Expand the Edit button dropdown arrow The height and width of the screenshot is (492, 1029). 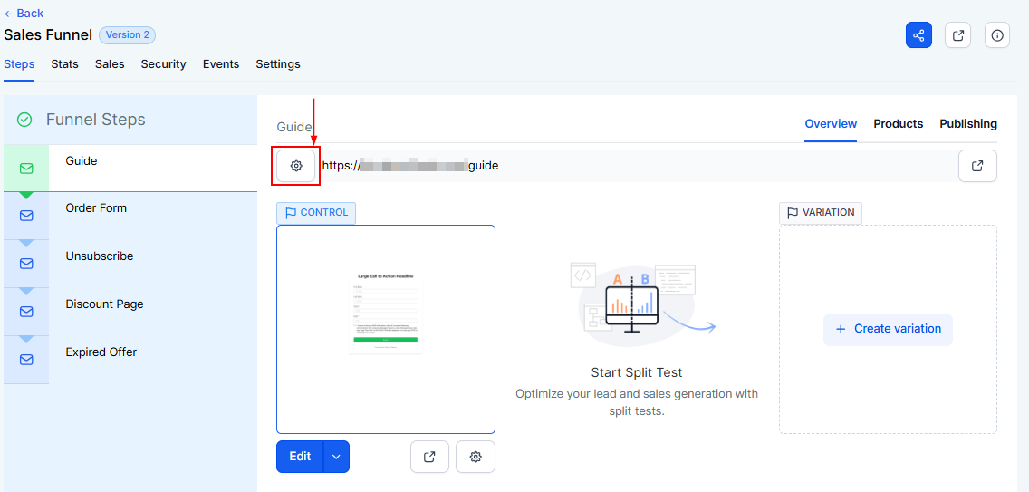point(337,457)
